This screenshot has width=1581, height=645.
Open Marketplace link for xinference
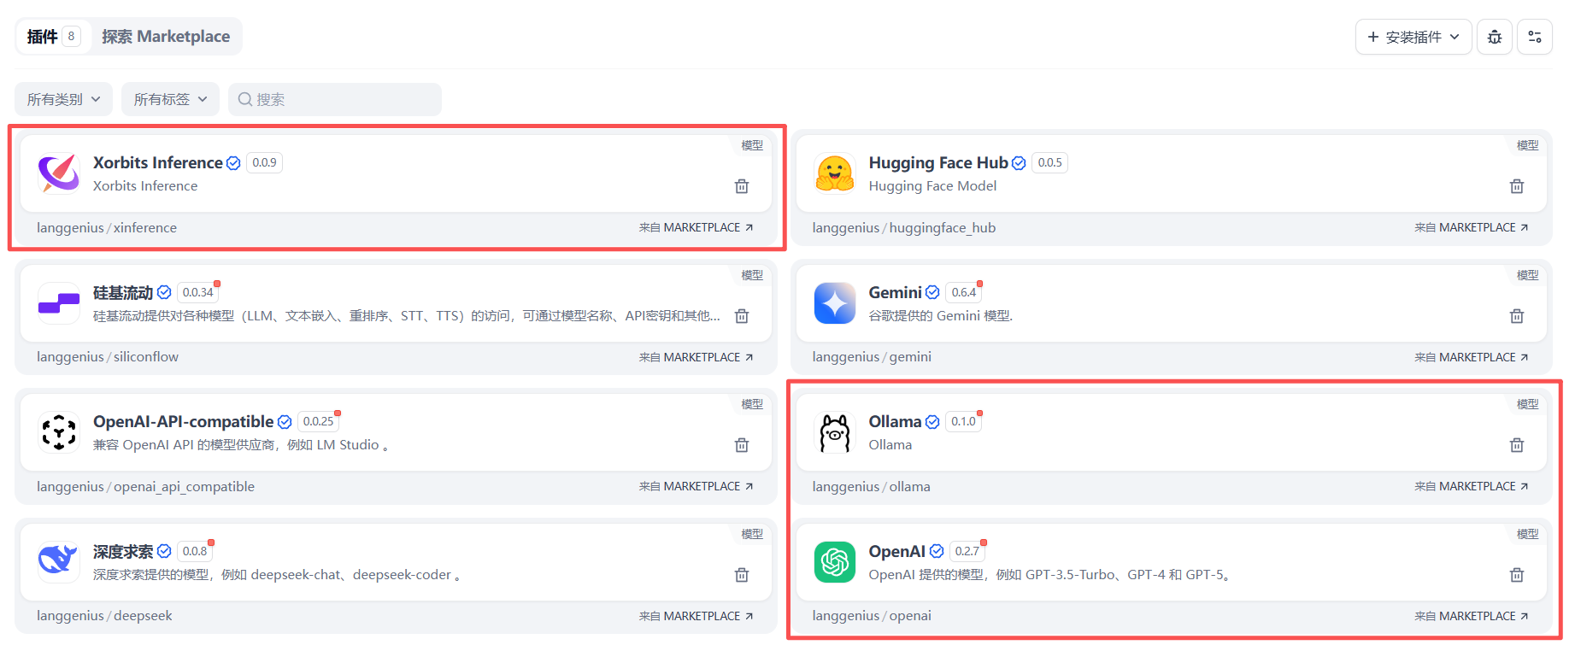(696, 227)
